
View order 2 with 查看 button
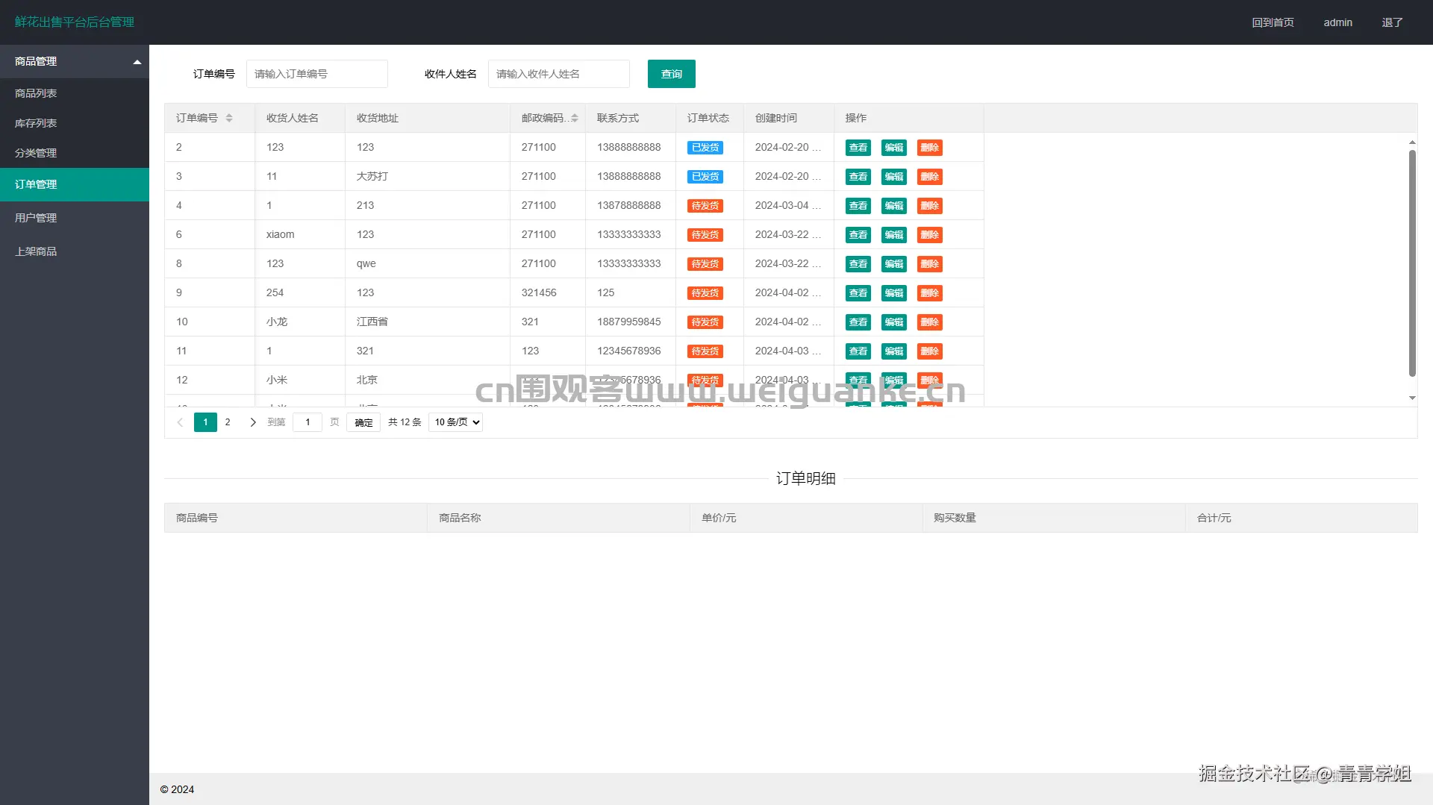pos(858,148)
